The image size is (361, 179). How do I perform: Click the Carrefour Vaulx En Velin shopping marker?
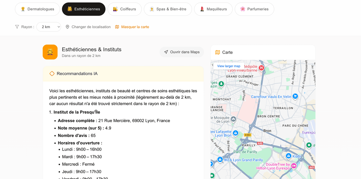click(295, 97)
